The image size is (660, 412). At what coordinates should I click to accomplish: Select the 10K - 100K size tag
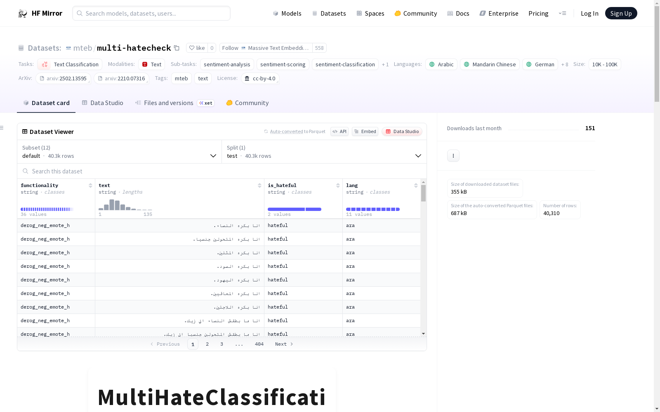pos(605,64)
